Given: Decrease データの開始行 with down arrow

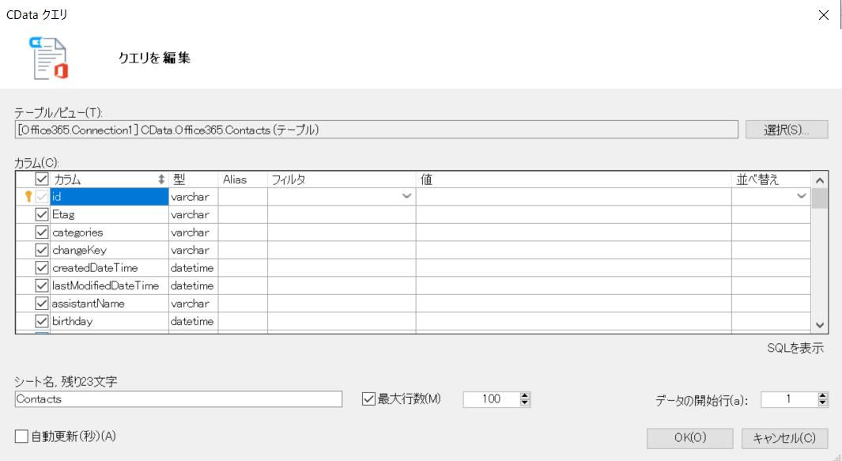Looking at the screenshot, I should (x=823, y=403).
